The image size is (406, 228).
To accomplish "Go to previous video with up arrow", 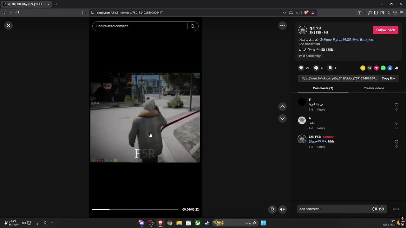I will 282,107.
